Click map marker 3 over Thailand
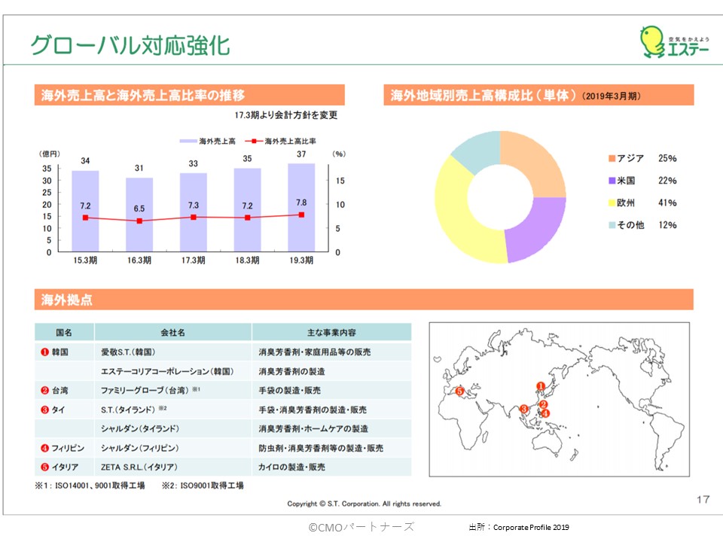Viewport: 723px width, 542px height. click(523, 409)
